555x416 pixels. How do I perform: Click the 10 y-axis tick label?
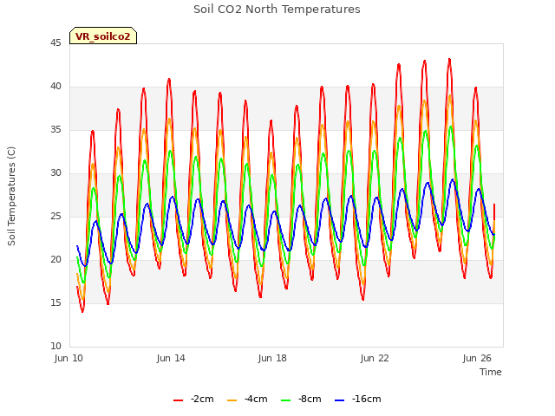55,346
